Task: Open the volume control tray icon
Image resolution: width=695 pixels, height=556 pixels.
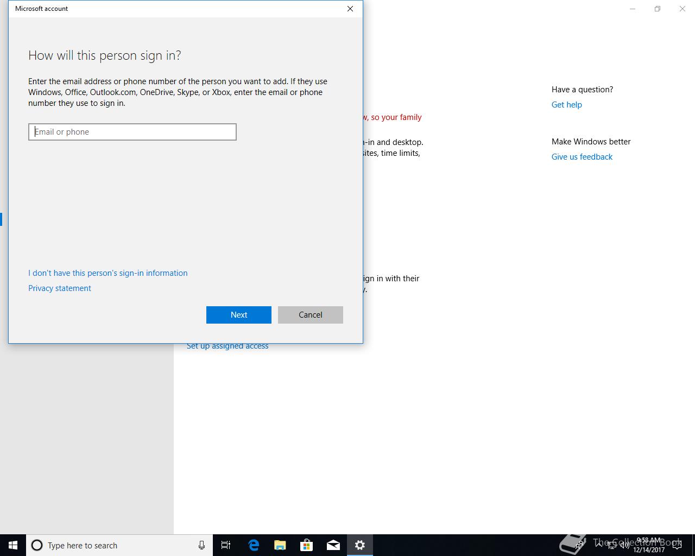Action: tap(624, 545)
